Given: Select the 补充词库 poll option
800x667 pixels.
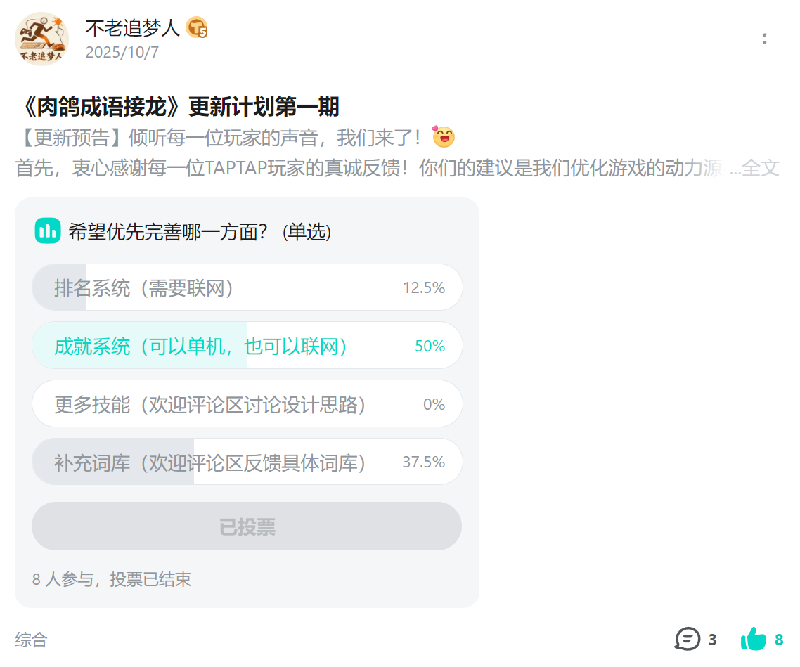Looking at the screenshot, I should coord(247,462).
